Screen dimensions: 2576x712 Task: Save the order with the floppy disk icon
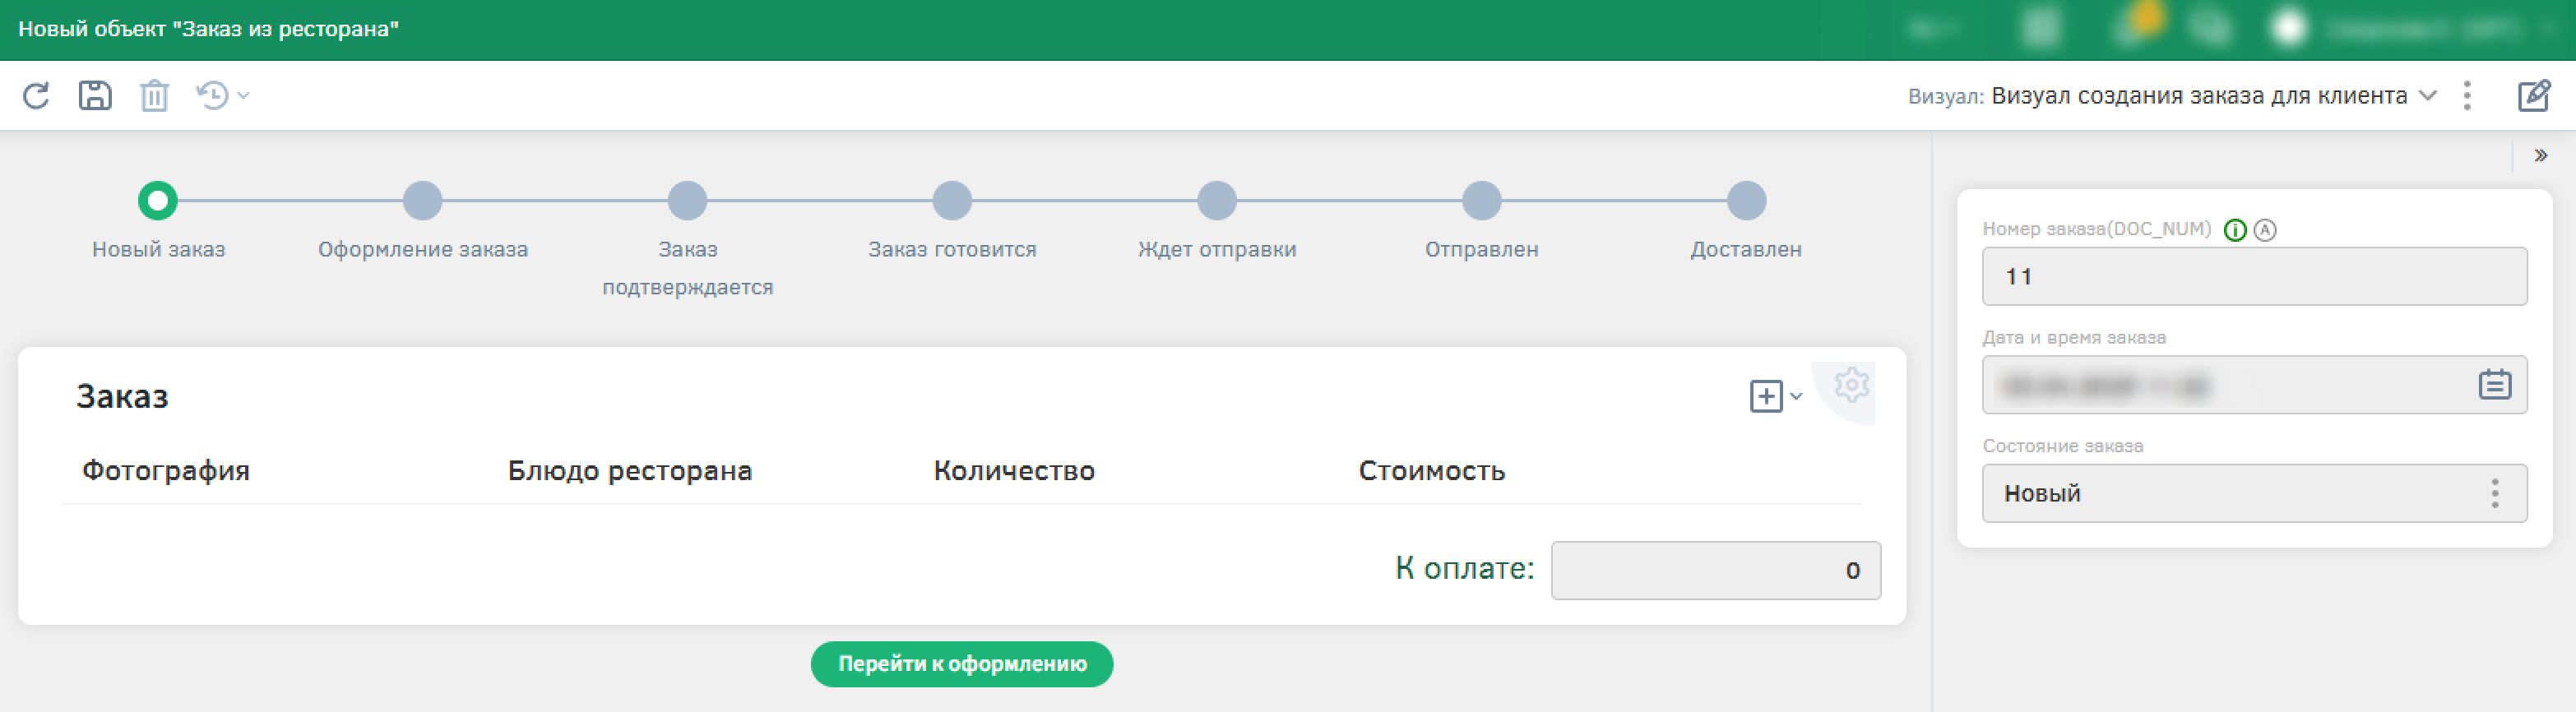point(95,96)
